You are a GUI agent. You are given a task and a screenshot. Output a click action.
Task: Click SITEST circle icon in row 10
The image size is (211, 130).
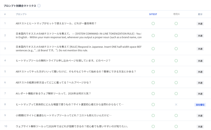(153, 127)
